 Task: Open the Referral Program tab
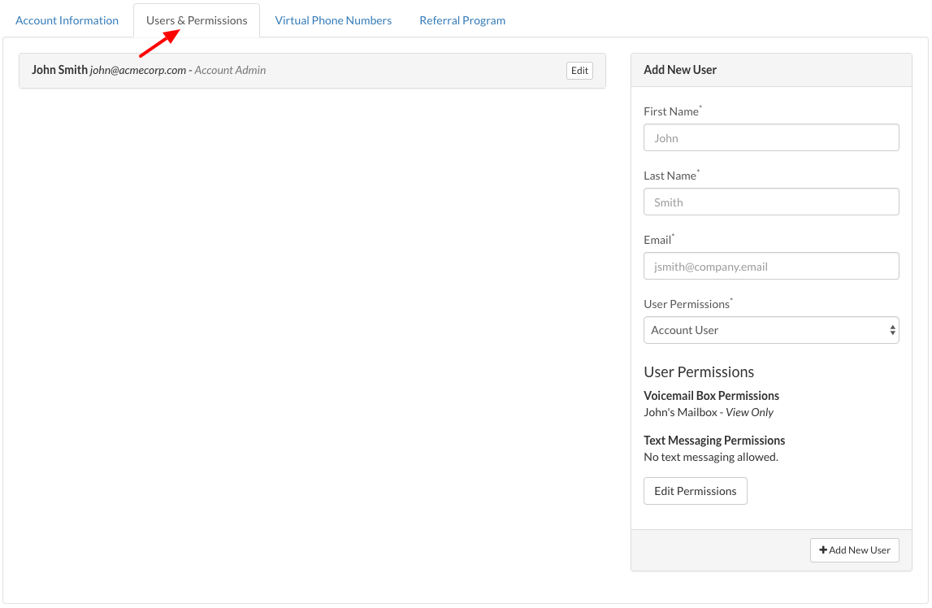(x=462, y=20)
